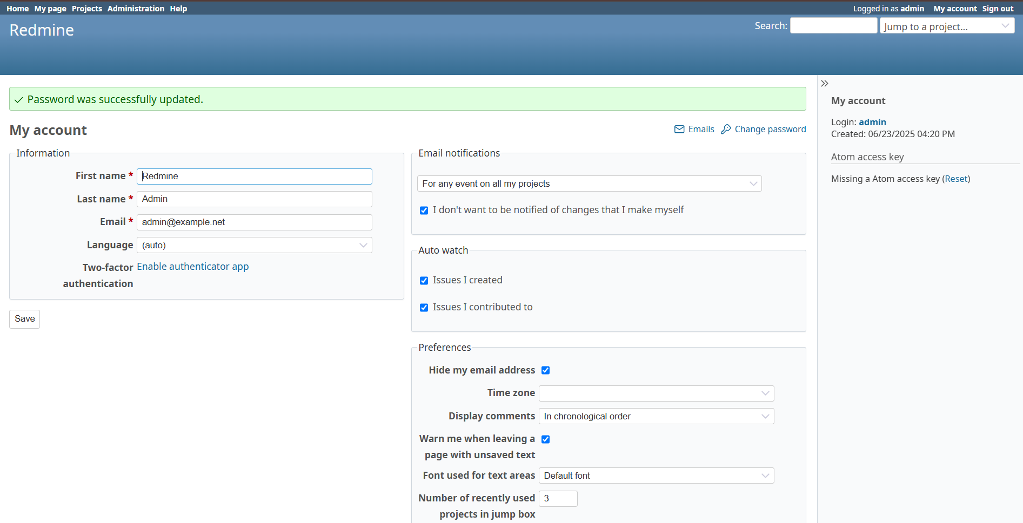The image size is (1023, 523).
Task: Uncheck "I don't want to be notified" checkbox
Action: 424,210
